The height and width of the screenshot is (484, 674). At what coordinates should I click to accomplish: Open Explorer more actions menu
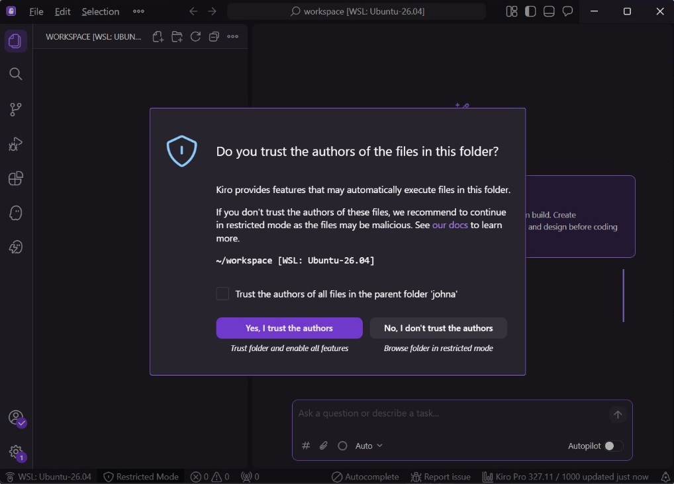232,37
